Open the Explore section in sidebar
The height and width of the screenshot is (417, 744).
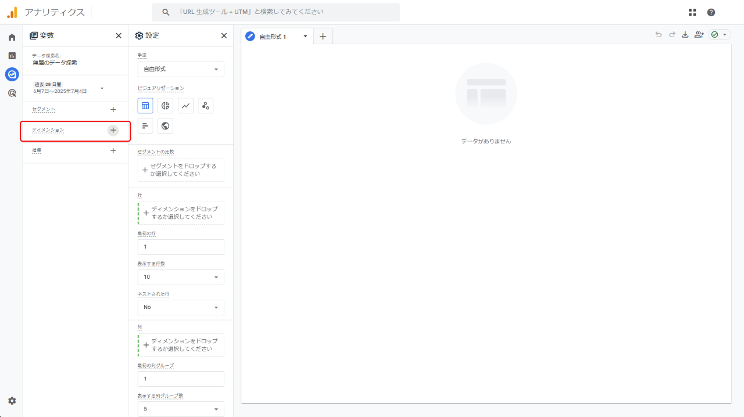(12, 74)
